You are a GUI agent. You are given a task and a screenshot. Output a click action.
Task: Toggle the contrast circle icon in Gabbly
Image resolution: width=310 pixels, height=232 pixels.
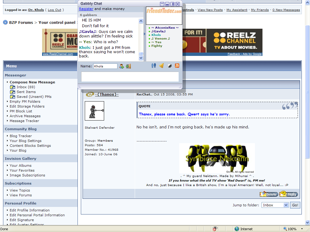coord(170,66)
